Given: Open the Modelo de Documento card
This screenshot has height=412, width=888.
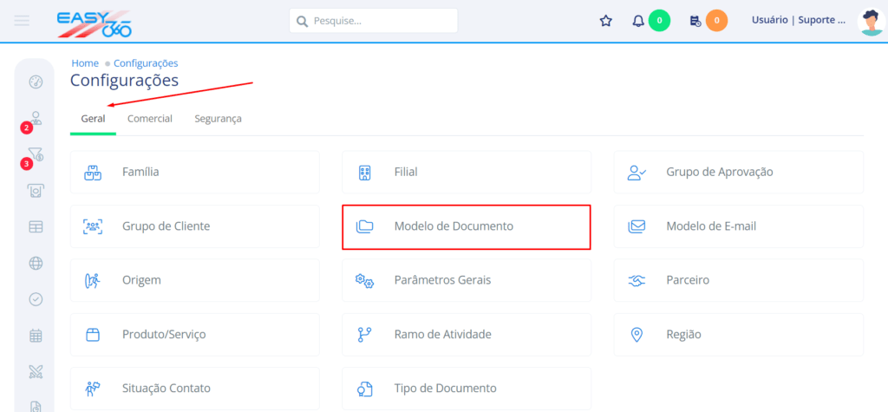Looking at the screenshot, I should click(467, 226).
